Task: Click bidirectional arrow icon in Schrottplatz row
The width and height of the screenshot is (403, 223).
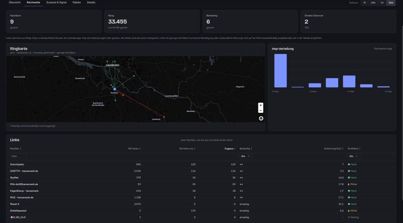Action: (241, 165)
